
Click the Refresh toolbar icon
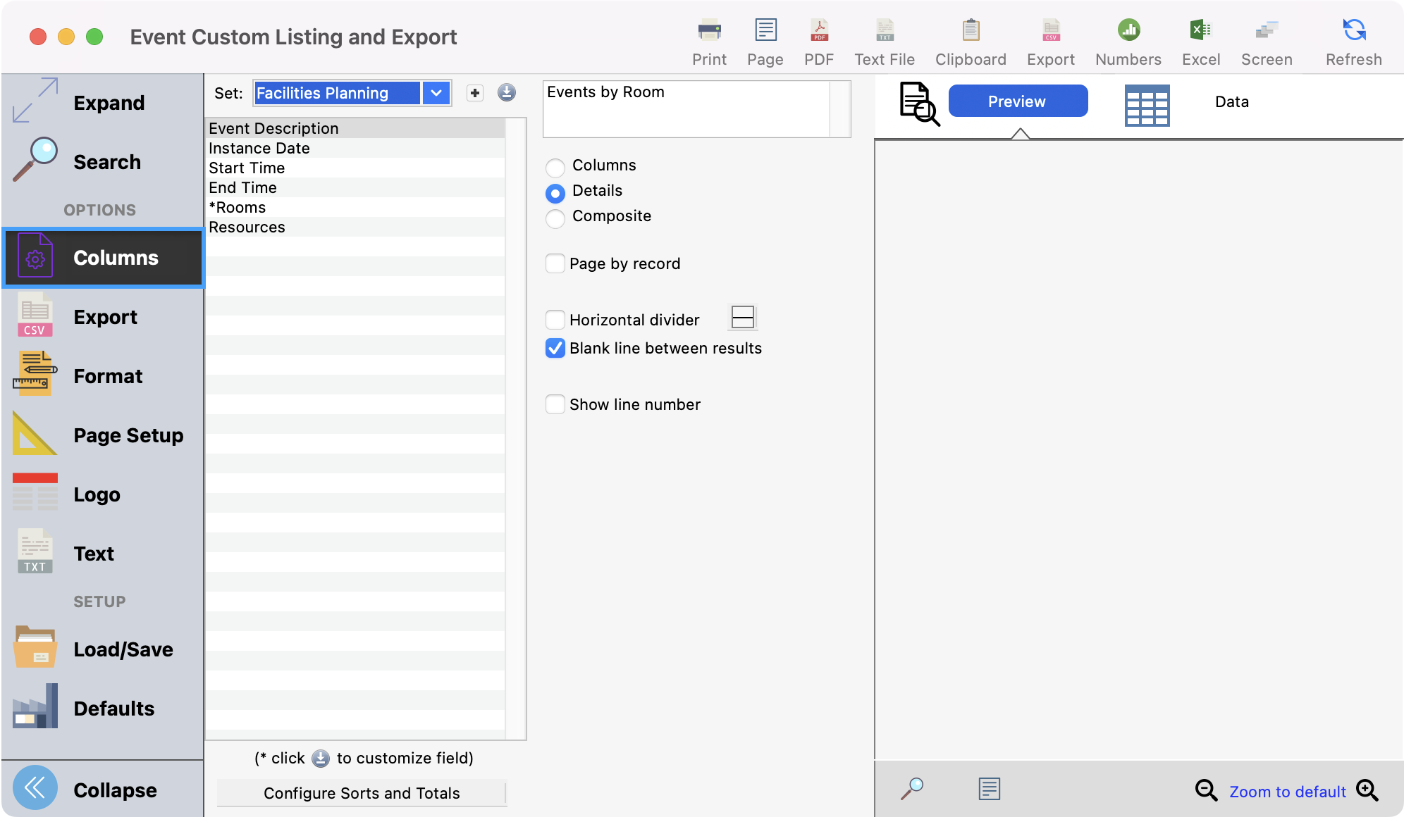pos(1353,31)
